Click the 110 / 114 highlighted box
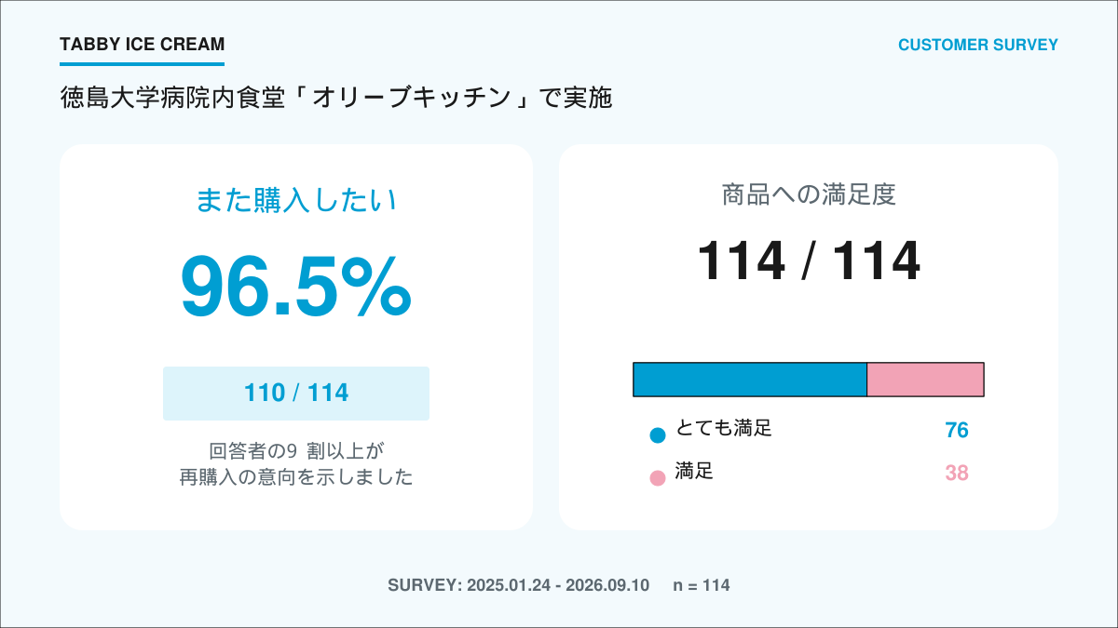 click(296, 393)
